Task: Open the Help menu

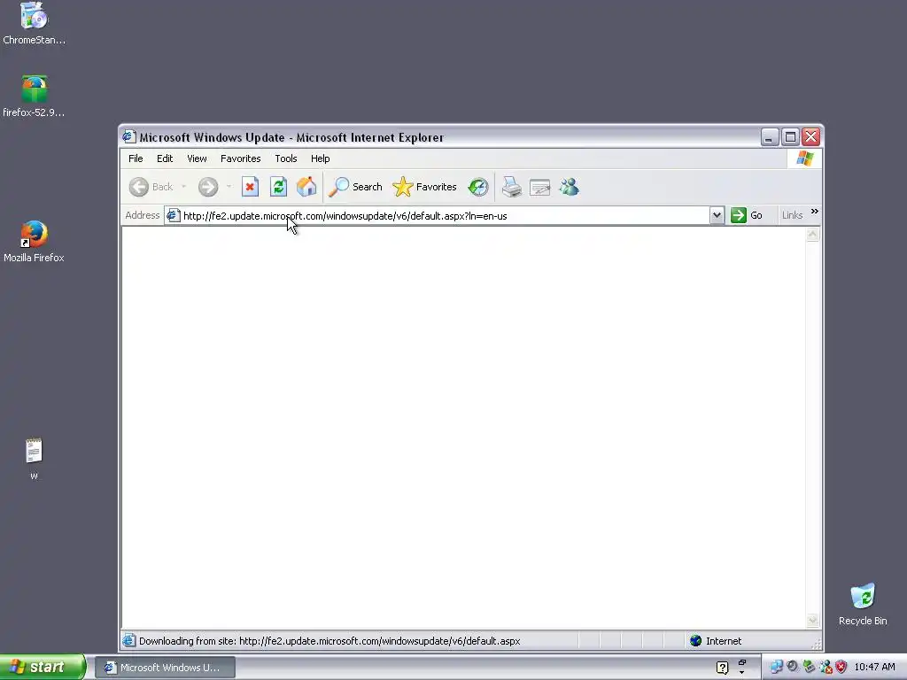Action: (320, 158)
